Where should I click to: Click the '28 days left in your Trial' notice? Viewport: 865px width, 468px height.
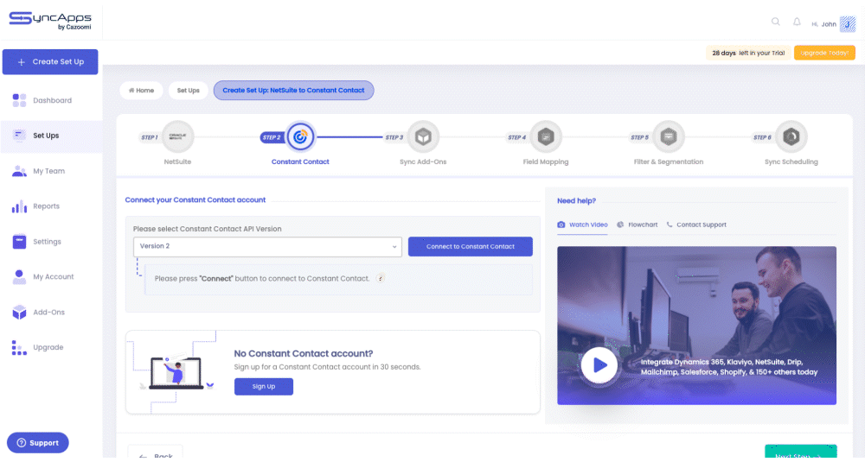(748, 53)
